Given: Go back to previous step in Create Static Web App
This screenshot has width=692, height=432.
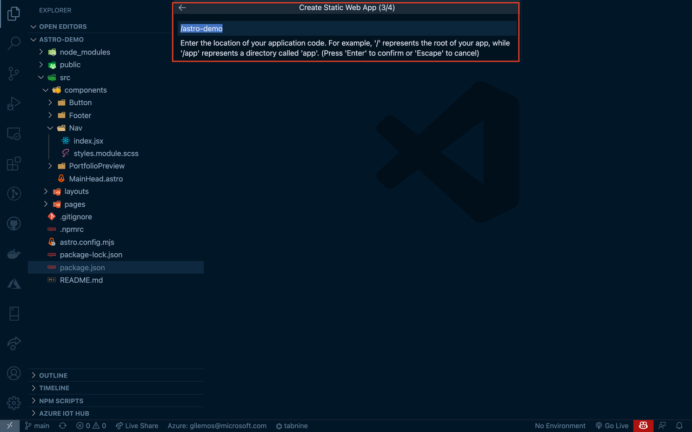Looking at the screenshot, I should pos(182,8).
